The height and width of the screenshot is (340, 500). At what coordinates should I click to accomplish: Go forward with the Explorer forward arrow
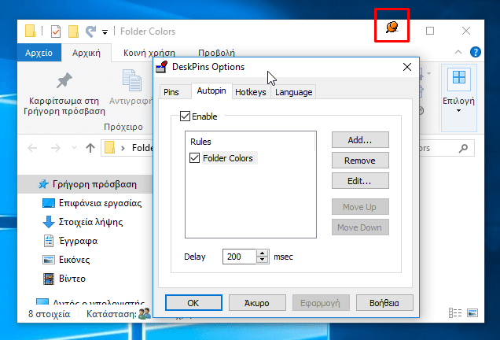point(56,148)
